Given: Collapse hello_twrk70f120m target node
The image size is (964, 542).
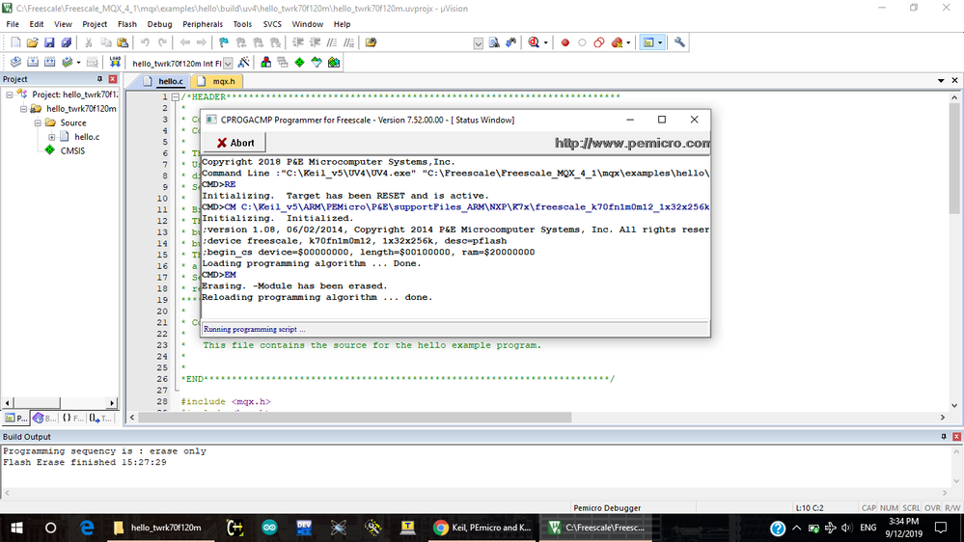Looking at the screenshot, I should [23, 109].
